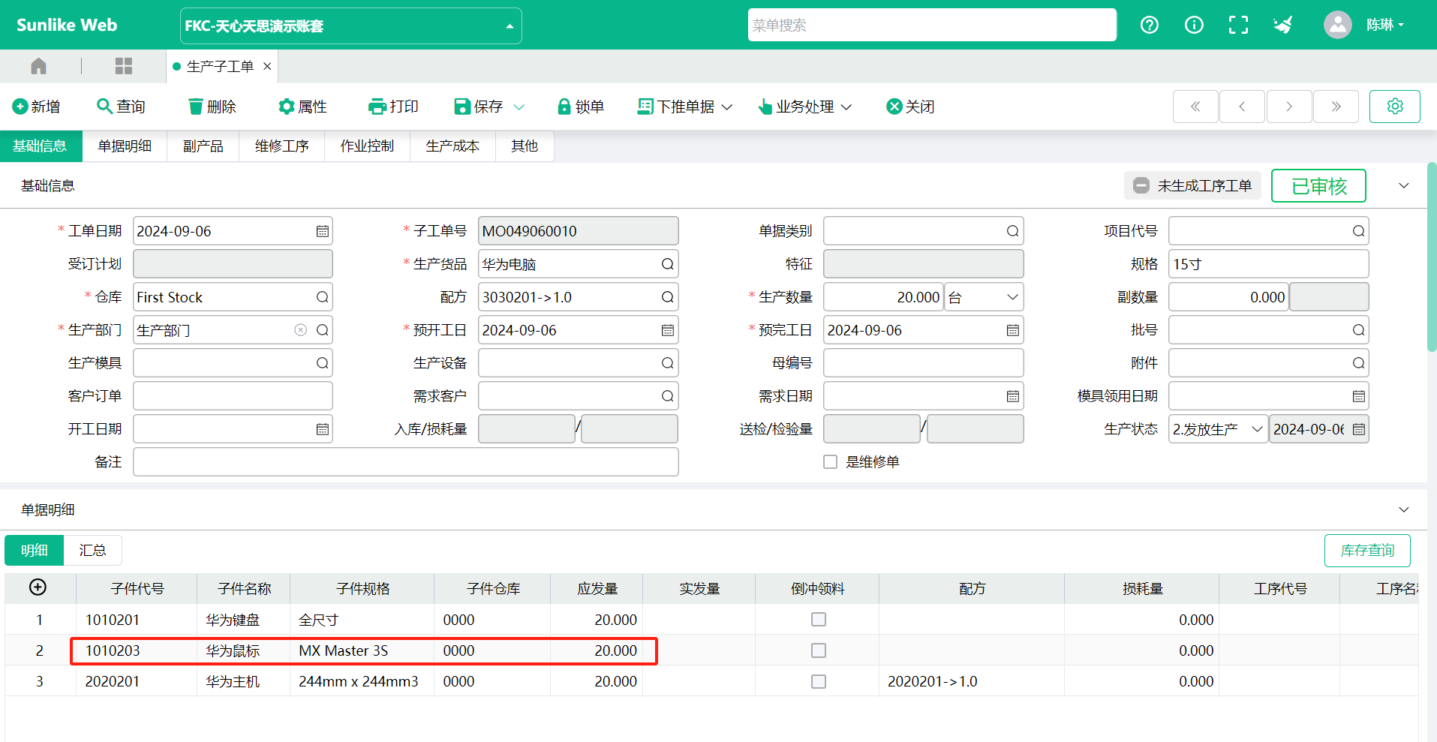The image size is (1437, 742).
Task: Select the 1010201 子件代号 cell
Action: 137,620
